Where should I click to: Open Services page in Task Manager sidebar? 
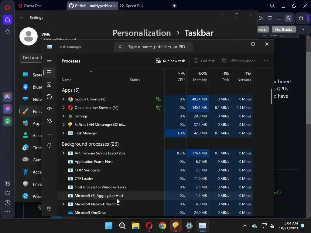pos(49,145)
